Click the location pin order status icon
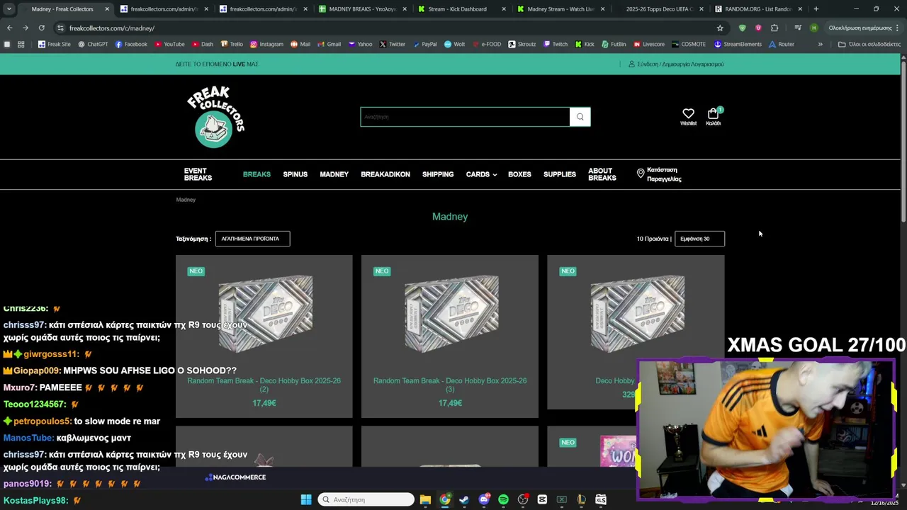The image size is (907, 510). pyautogui.click(x=641, y=174)
